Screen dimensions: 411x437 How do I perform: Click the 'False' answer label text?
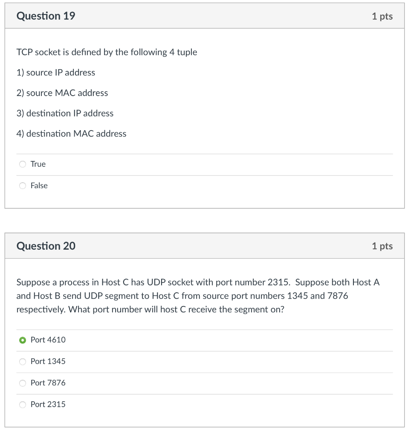pos(39,186)
